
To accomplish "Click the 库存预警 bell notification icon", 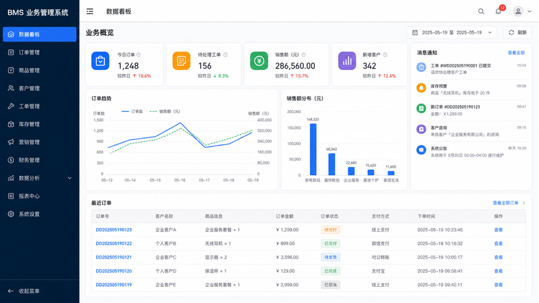I will [x=421, y=88].
